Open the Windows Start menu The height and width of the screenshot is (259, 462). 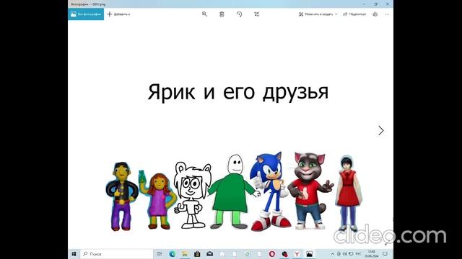coord(74,254)
